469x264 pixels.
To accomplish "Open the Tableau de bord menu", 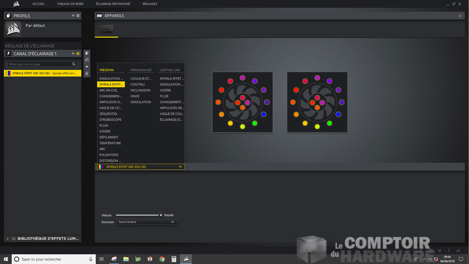I will (x=70, y=4).
